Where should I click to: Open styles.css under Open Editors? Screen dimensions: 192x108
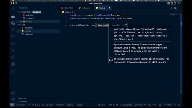(30, 18)
